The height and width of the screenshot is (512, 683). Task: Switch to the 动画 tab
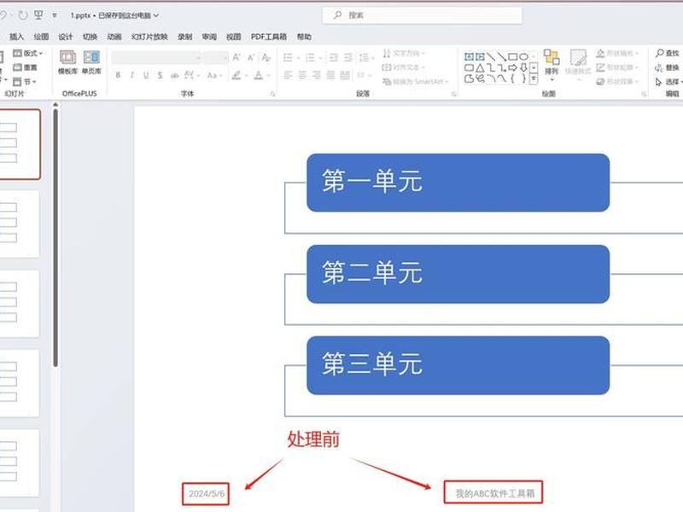click(x=114, y=37)
